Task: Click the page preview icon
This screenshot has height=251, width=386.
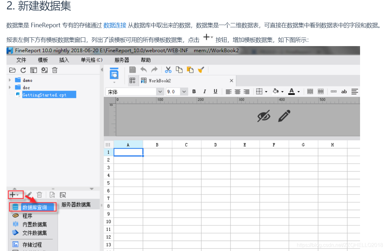Action: (114, 74)
